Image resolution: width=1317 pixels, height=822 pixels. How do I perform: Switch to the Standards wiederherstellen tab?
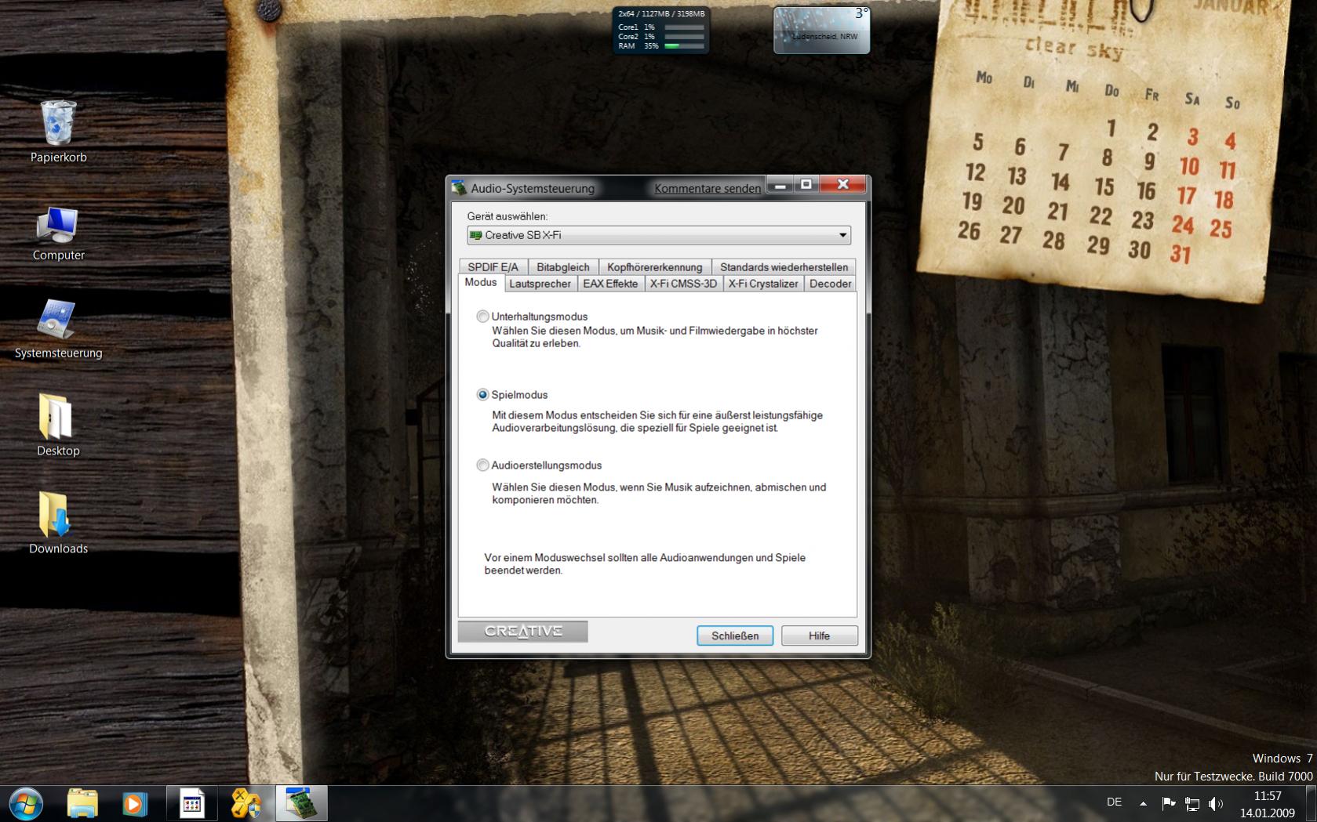784,267
